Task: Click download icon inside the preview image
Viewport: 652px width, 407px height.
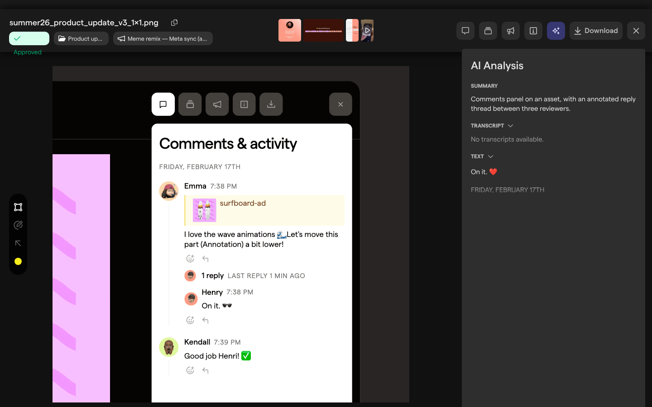Action: [271, 104]
